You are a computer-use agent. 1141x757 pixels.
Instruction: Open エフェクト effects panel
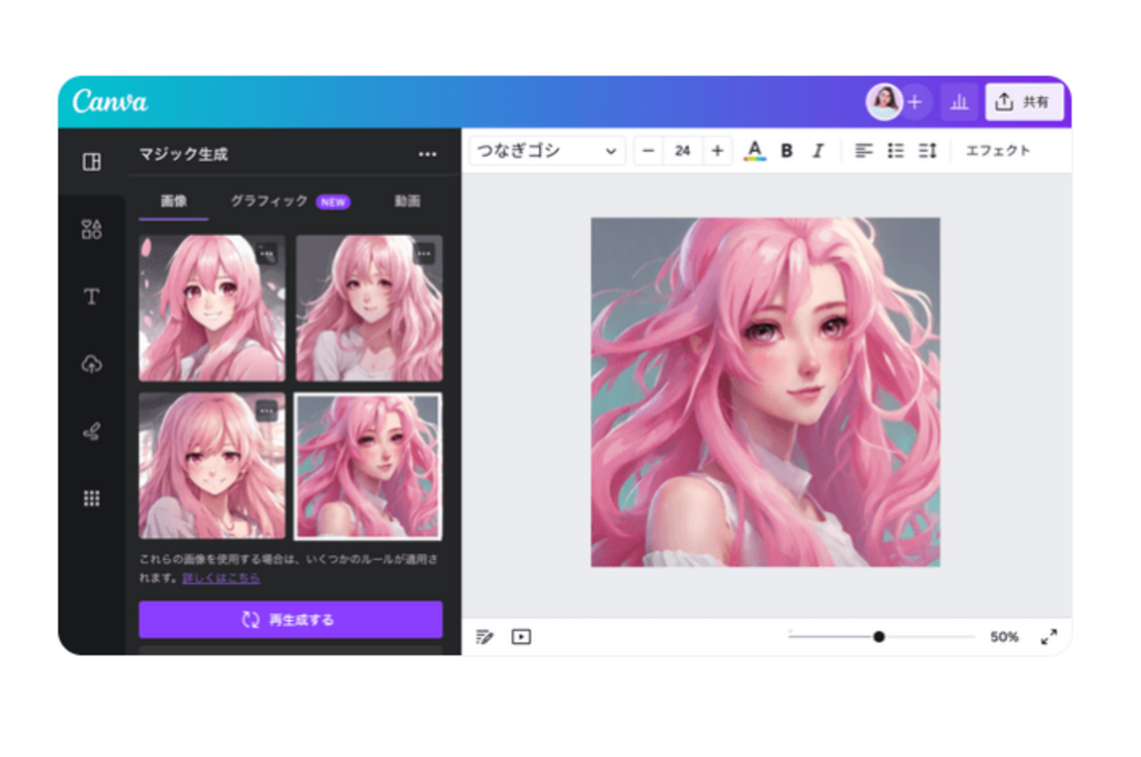coord(997,150)
